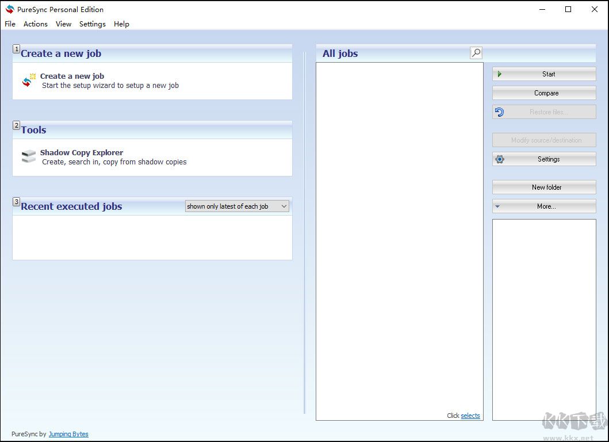Click the New folder button

pyautogui.click(x=544, y=187)
